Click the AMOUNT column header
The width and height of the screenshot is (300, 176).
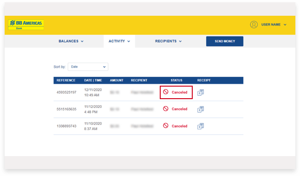(x=117, y=81)
